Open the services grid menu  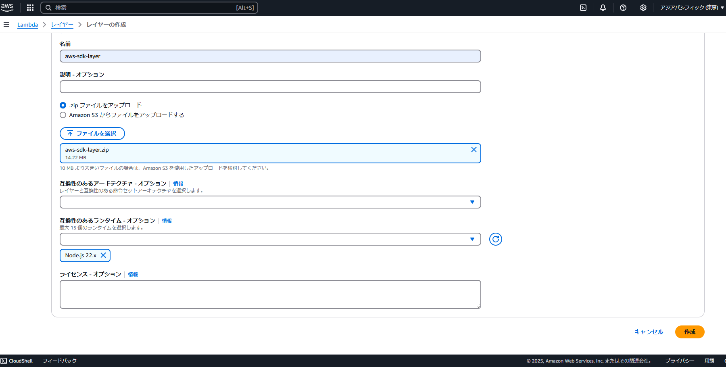[30, 8]
